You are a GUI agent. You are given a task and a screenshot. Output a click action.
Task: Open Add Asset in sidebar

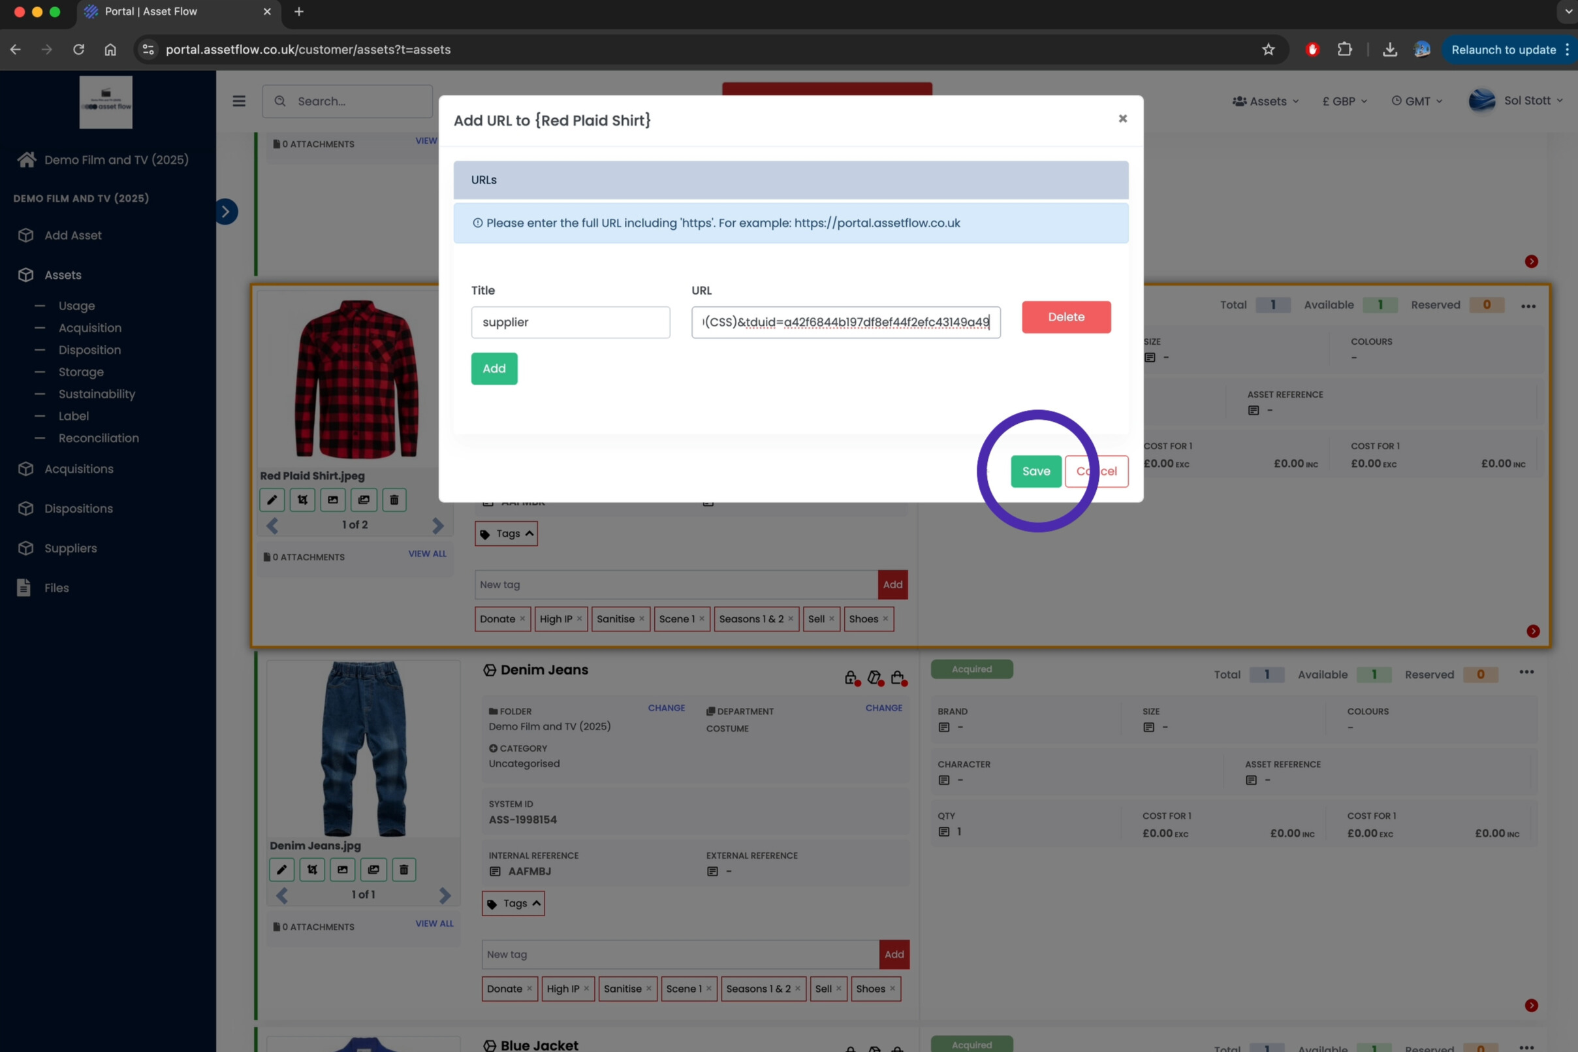(60, 236)
